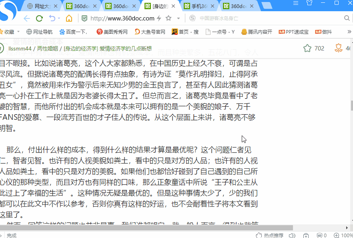The image size is (353, 238).
Task: Open the 做抖 bookmark
Action: tap(323, 32)
